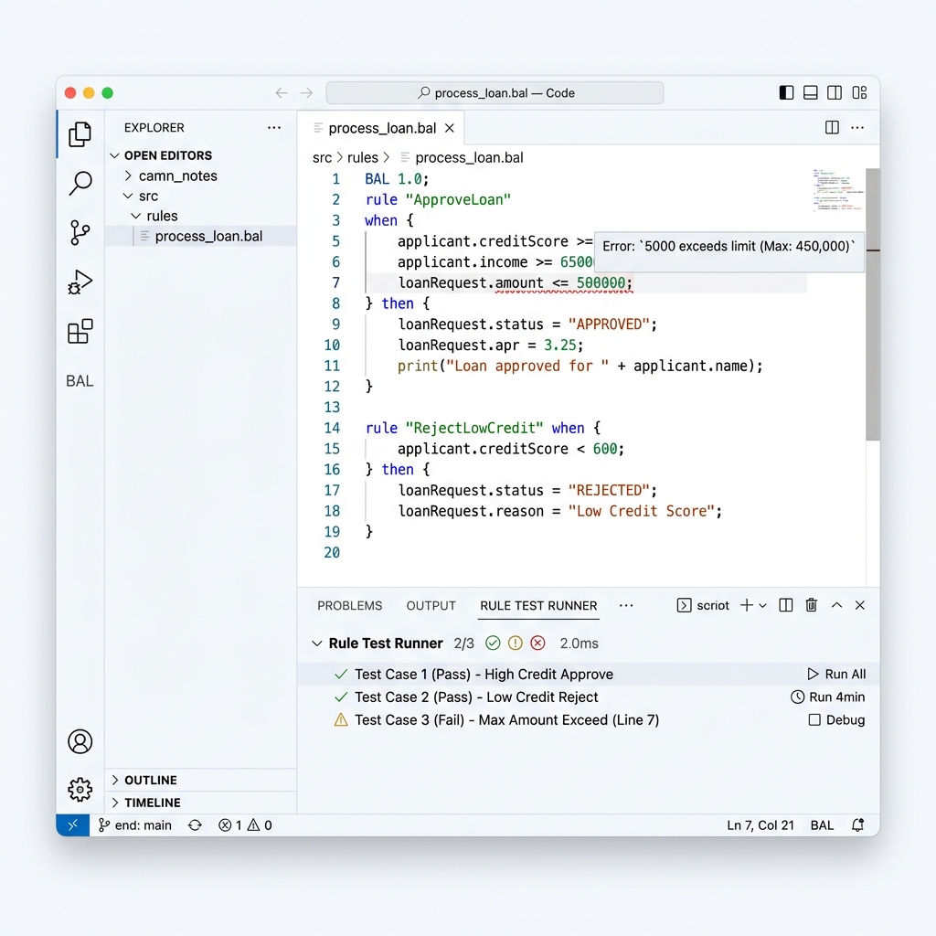Open the Source Control view
936x936 pixels.
80,233
